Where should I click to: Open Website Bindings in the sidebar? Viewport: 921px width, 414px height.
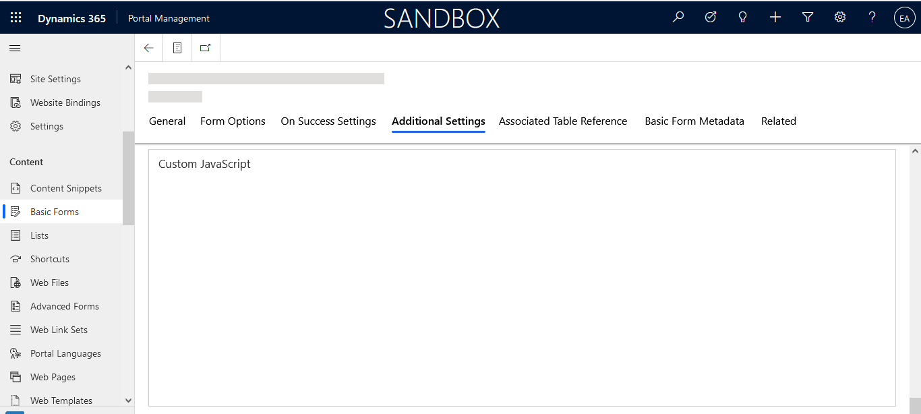61,102
